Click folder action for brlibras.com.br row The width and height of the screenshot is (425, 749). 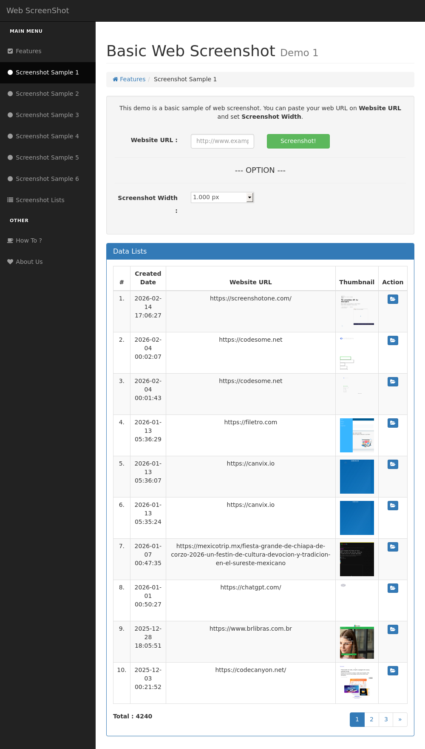click(393, 629)
